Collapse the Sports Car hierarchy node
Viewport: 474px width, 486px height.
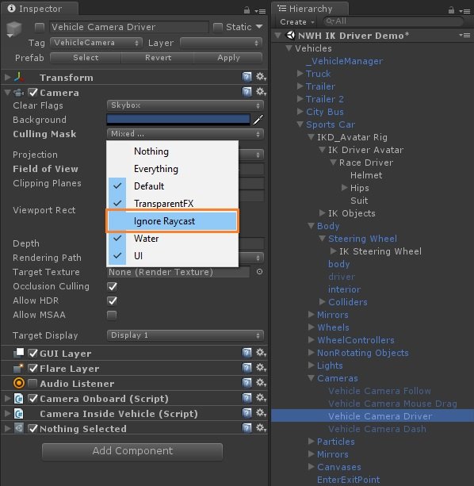click(300, 124)
